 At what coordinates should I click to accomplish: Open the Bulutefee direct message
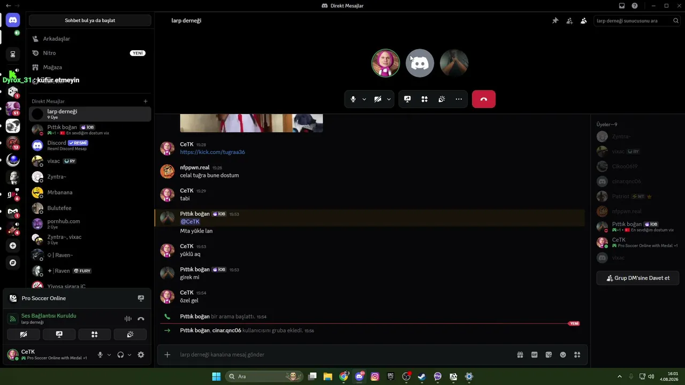90,207
